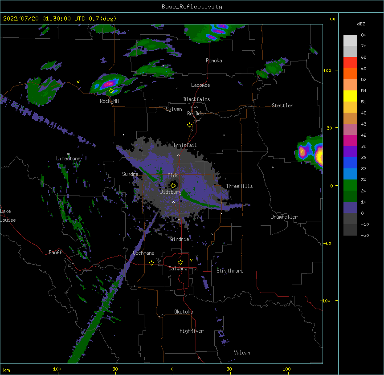Image resolution: width=384 pixels, height=375 pixels.
Task: Click the white plus marker north of Drumheller
Action: [x=273, y=167]
